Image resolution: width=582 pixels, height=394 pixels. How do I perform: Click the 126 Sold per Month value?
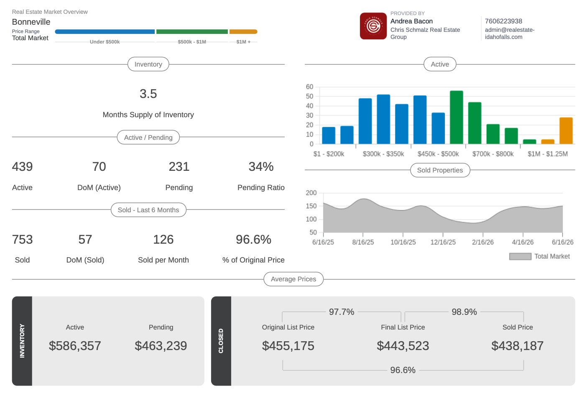(163, 239)
